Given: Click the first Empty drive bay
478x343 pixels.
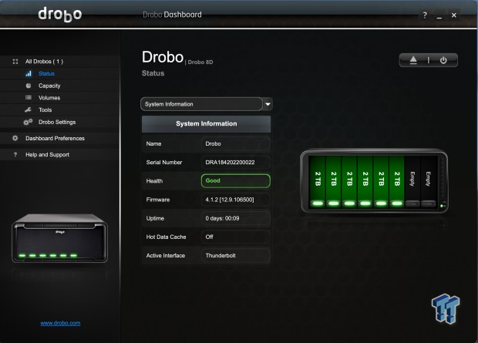Looking at the screenshot, I should (412, 183).
